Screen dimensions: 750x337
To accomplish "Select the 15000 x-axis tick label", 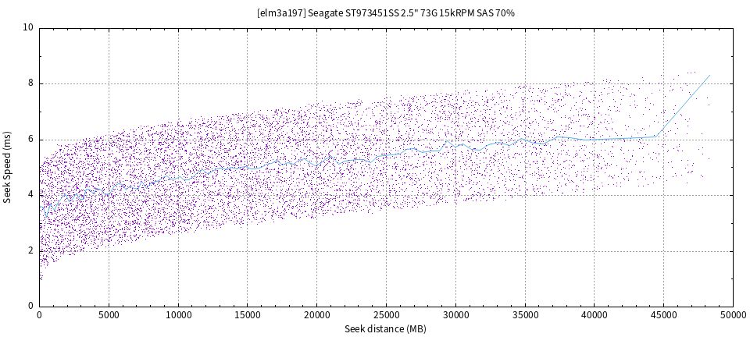I will pyautogui.click(x=247, y=315).
